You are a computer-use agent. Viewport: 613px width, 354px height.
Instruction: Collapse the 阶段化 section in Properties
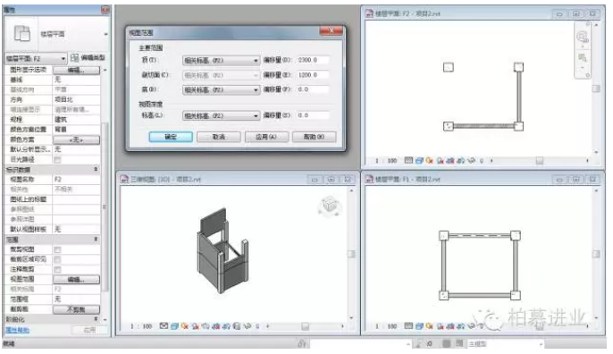pos(96,319)
